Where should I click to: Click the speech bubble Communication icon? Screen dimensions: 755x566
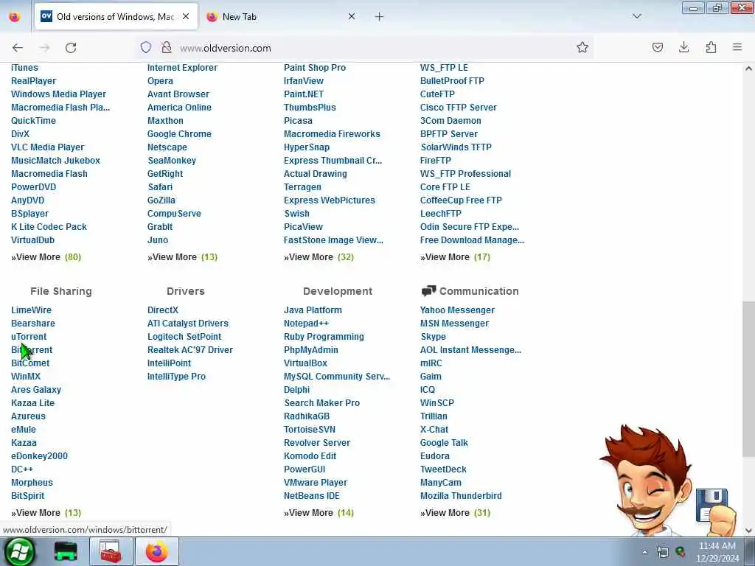428,290
